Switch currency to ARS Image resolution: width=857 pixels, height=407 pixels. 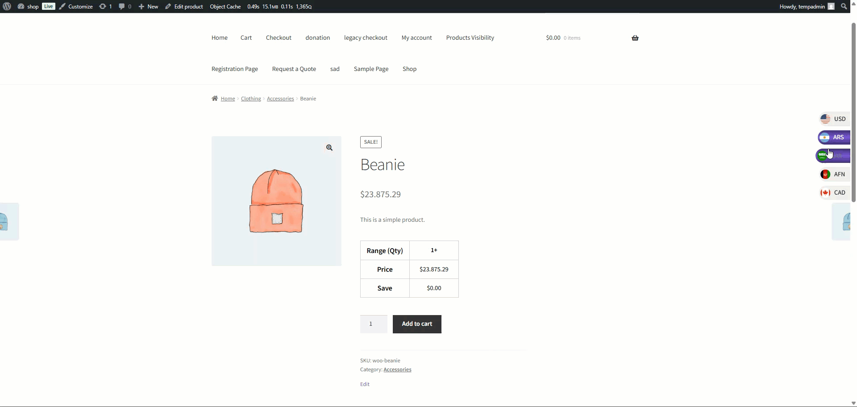point(833,137)
